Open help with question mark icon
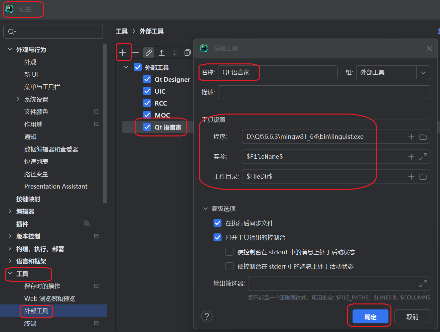The image size is (440, 332). point(207,316)
